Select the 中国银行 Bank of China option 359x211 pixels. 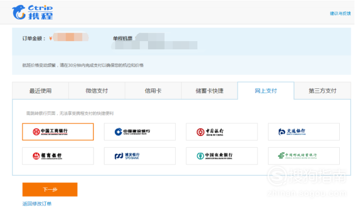coord(222,131)
